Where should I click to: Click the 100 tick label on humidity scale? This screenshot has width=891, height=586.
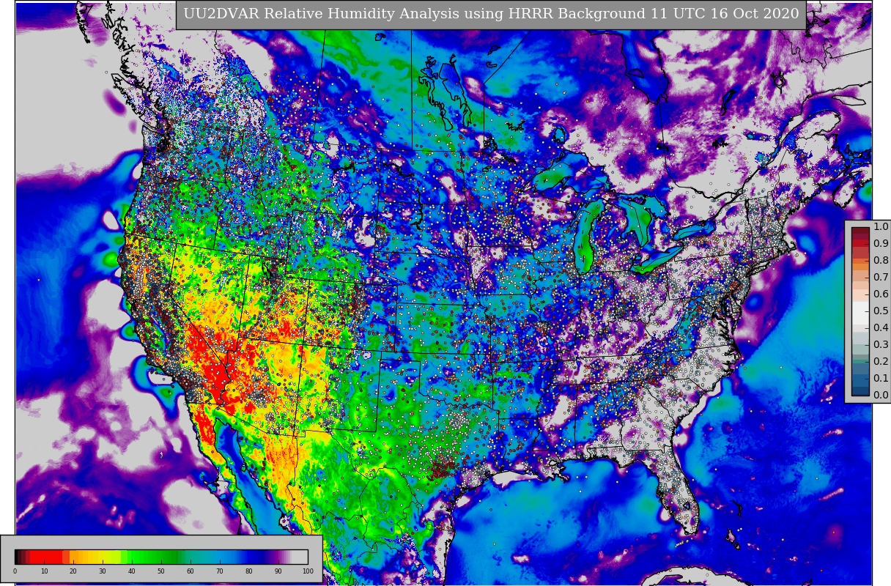308,571
